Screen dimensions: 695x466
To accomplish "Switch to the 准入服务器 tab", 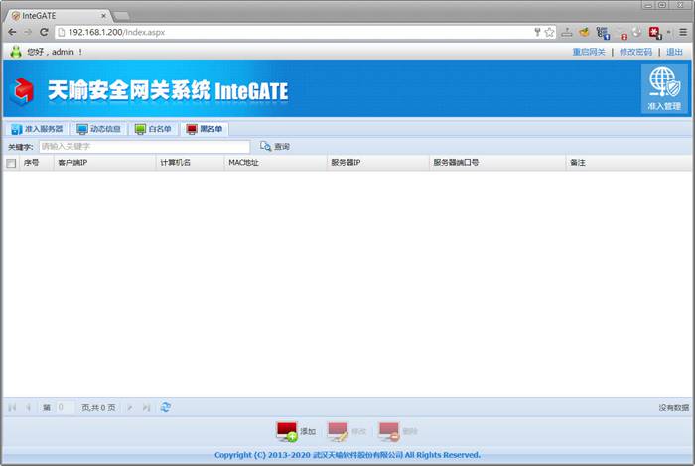I will point(37,129).
